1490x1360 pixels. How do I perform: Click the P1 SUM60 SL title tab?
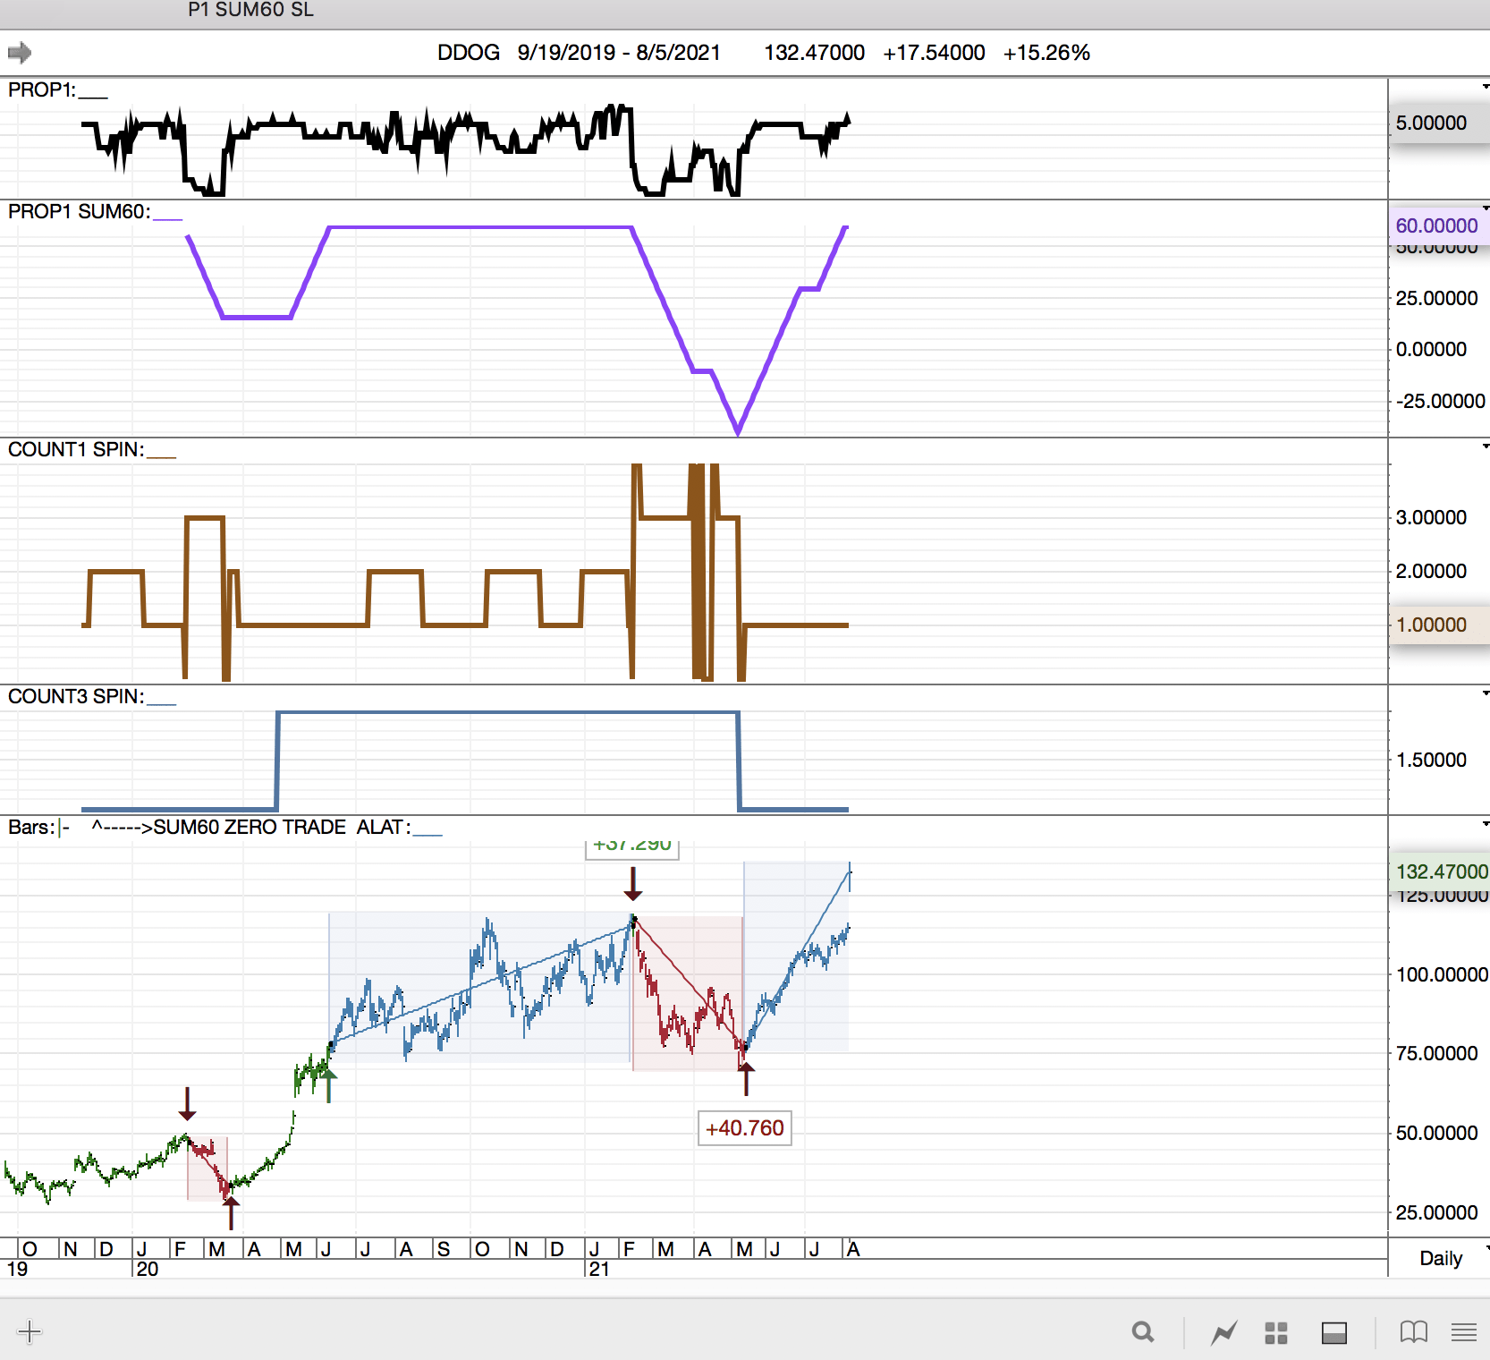pyautogui.click(x=250, y=11)
